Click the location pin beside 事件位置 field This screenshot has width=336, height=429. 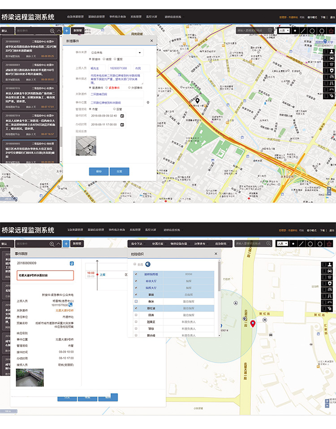(x=148, y=103)
